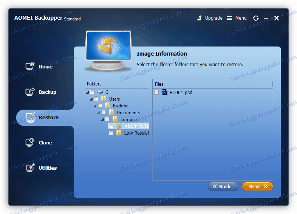
Task: Click the Files column header
Action: pyautogui.click(x=213, y=84)
